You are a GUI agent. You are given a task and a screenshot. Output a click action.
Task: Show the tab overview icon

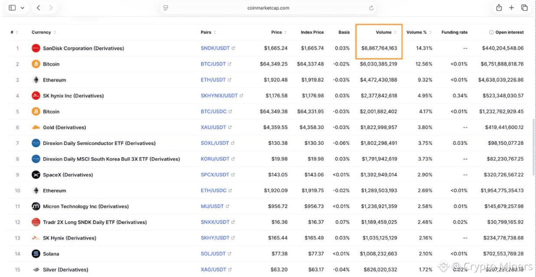point(524,8)
